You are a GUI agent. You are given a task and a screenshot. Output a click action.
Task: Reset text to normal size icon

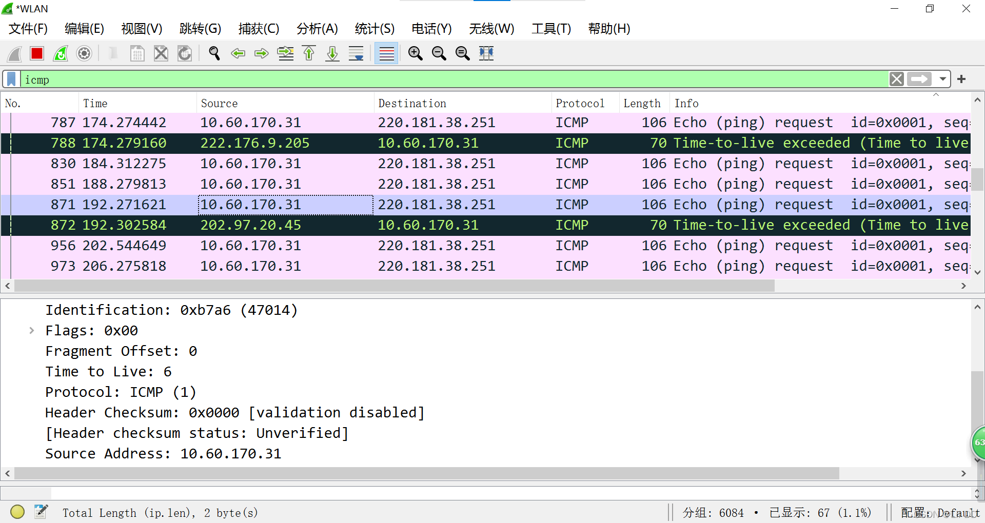point(462,53)
